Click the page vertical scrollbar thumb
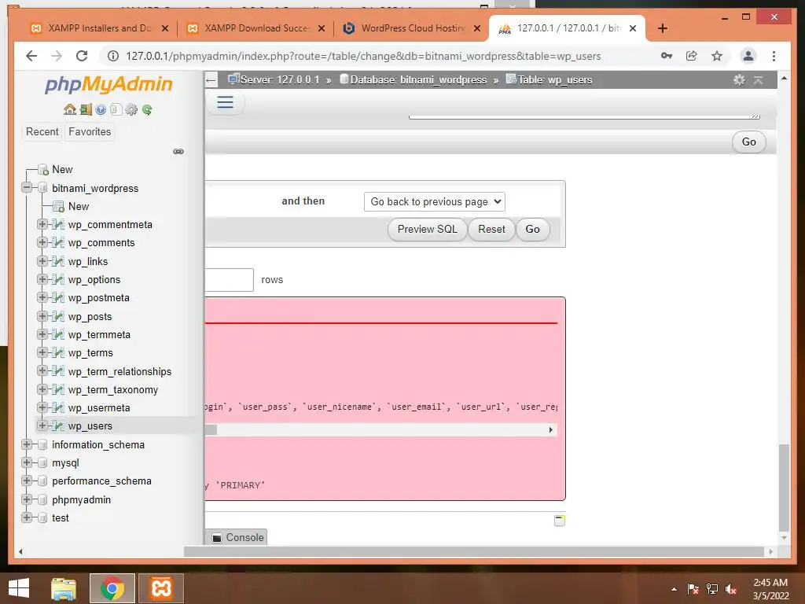805x604 pixels. pos(784,488)
